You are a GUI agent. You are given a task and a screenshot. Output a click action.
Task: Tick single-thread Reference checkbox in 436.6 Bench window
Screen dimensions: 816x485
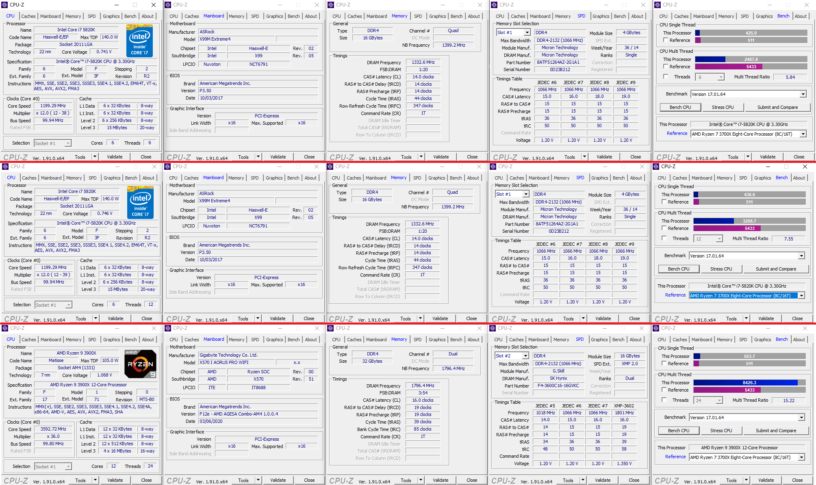coord(664,202)
